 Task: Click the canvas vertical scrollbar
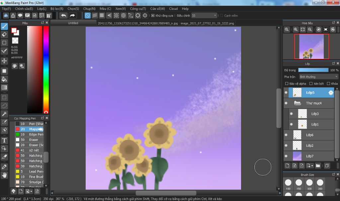279,108
